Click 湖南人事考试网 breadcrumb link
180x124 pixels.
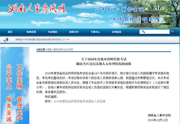point(55,49)
